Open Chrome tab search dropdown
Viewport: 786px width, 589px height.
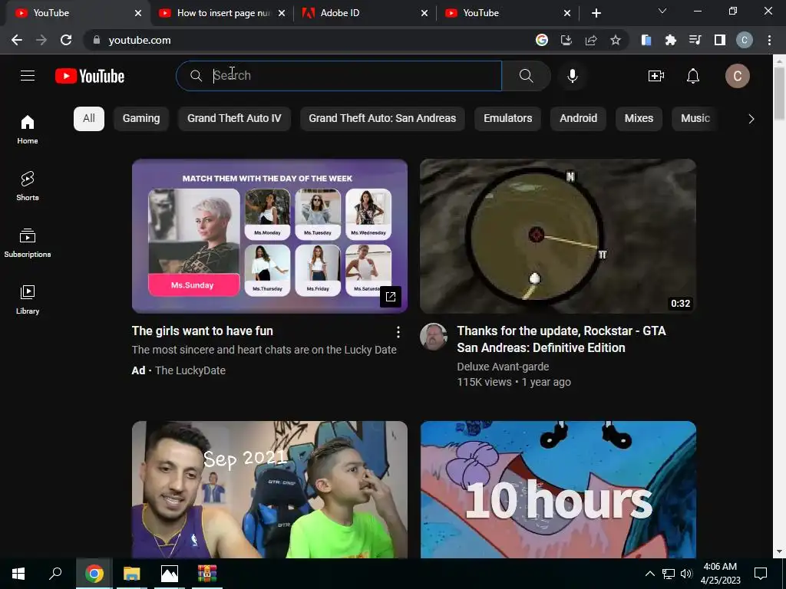[x=662, y=11]
